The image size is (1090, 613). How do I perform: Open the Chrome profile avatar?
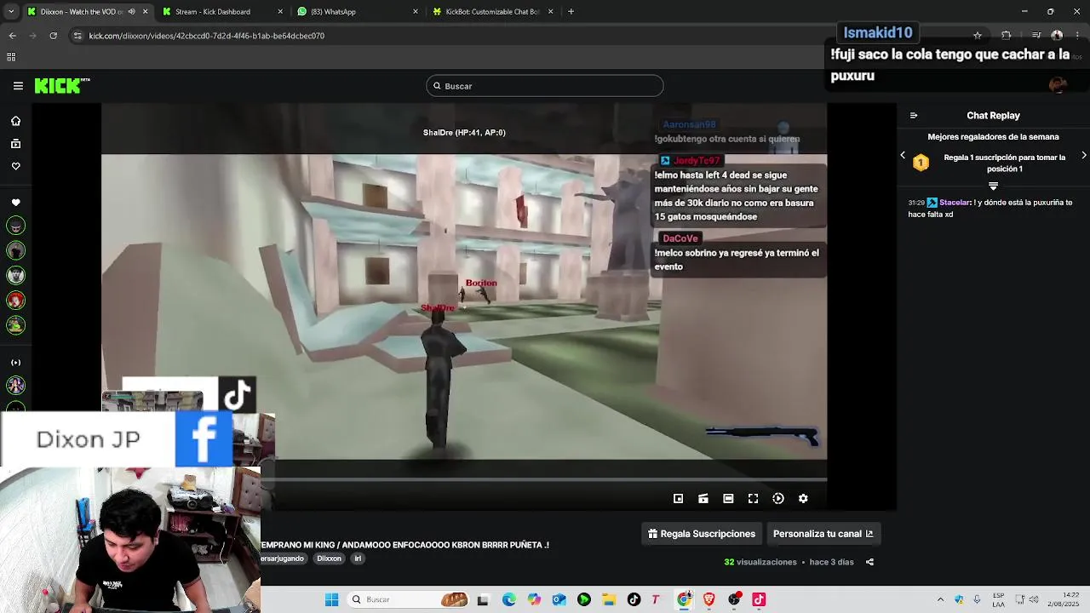click(1057, 36)
